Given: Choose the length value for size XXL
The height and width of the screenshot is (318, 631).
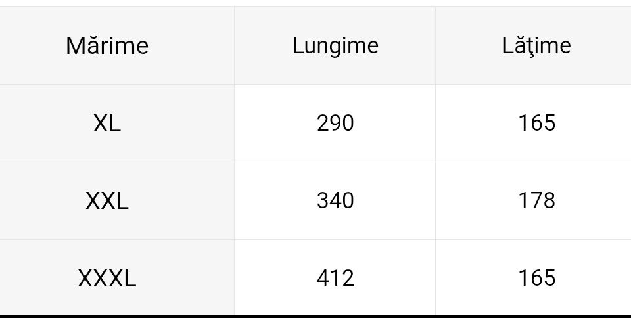Looking at the screenshot, I should (x=335, y=200).
